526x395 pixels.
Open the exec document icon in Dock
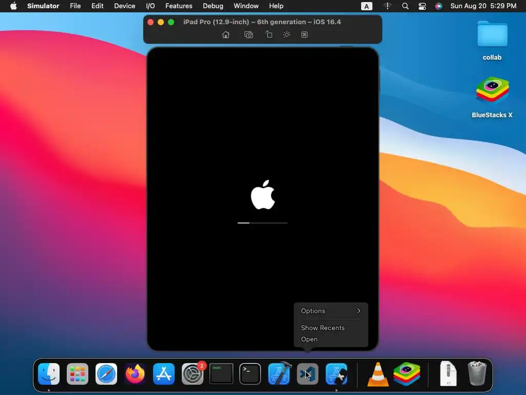pyautogui.click(x=221, y=373)
